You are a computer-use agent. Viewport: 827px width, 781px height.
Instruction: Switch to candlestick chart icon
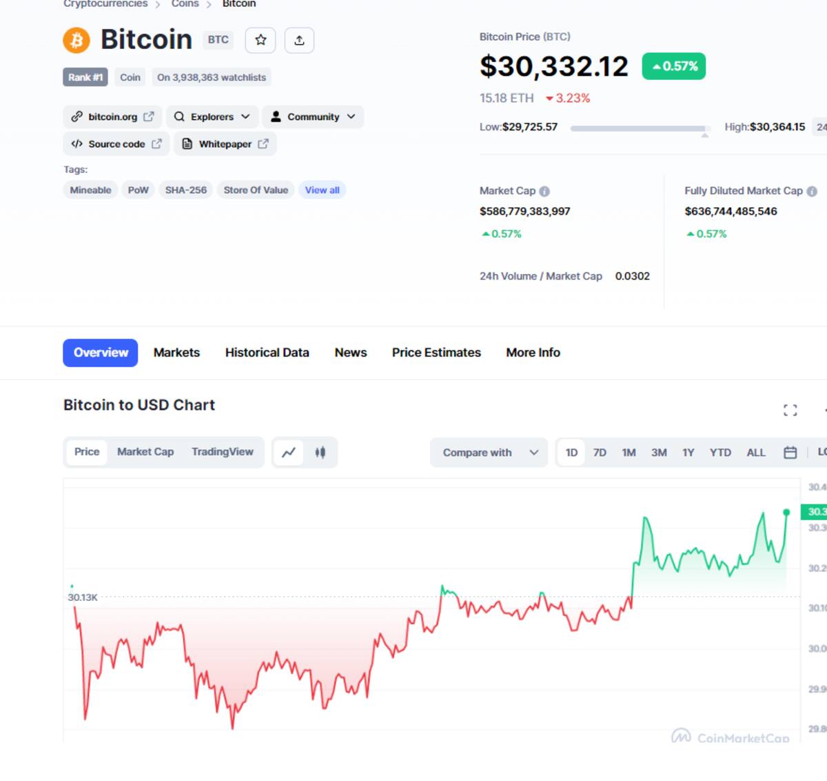tap(320, 453)
